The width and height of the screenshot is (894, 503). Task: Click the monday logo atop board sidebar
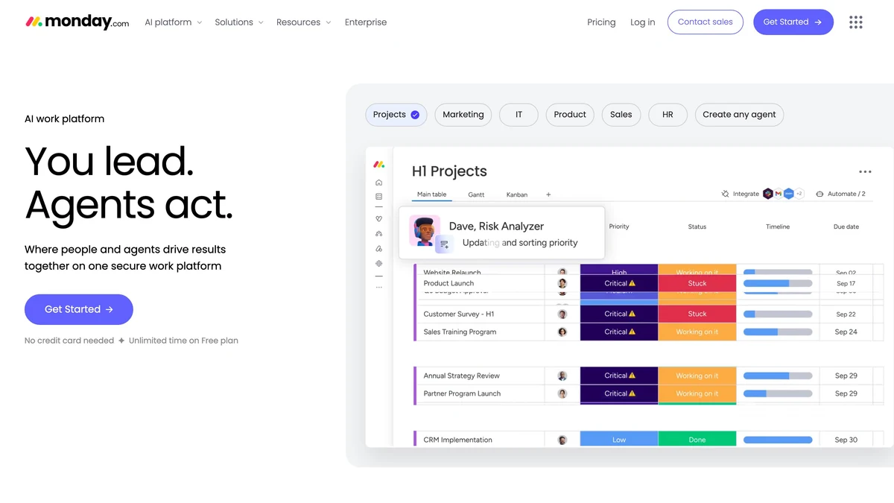(x=379, y=165)
